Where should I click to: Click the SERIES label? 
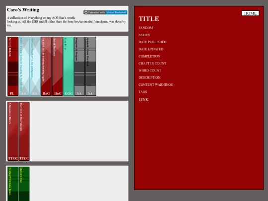(144, 35)
